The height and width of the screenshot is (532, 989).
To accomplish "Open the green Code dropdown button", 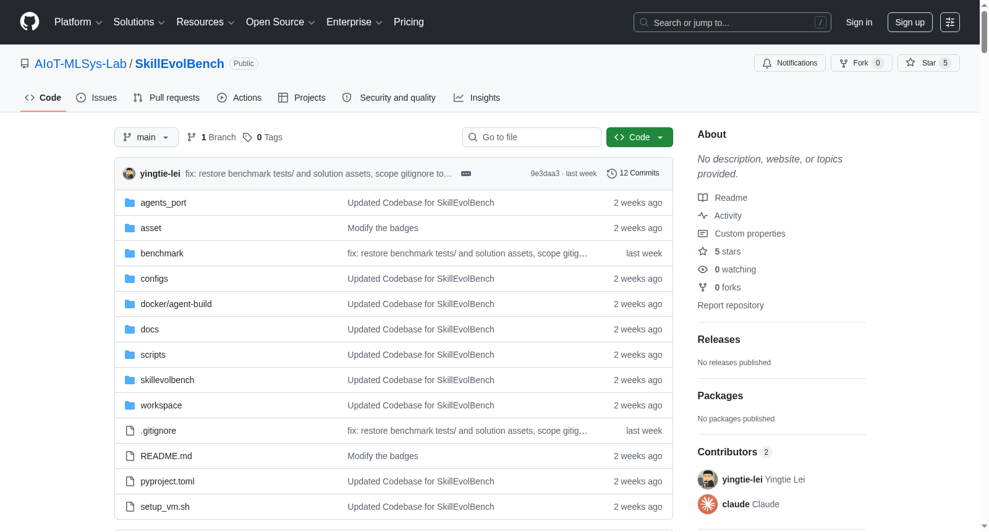I will click(640, 137).
